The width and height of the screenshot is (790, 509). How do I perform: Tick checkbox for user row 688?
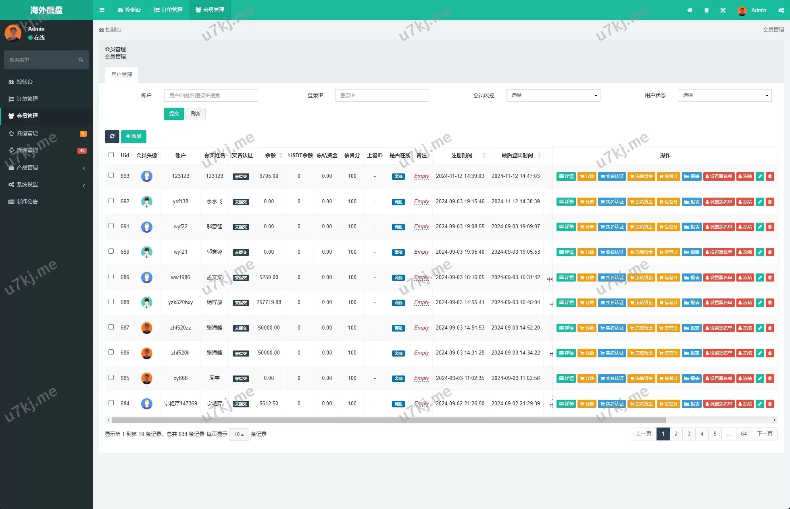(111, 302)
